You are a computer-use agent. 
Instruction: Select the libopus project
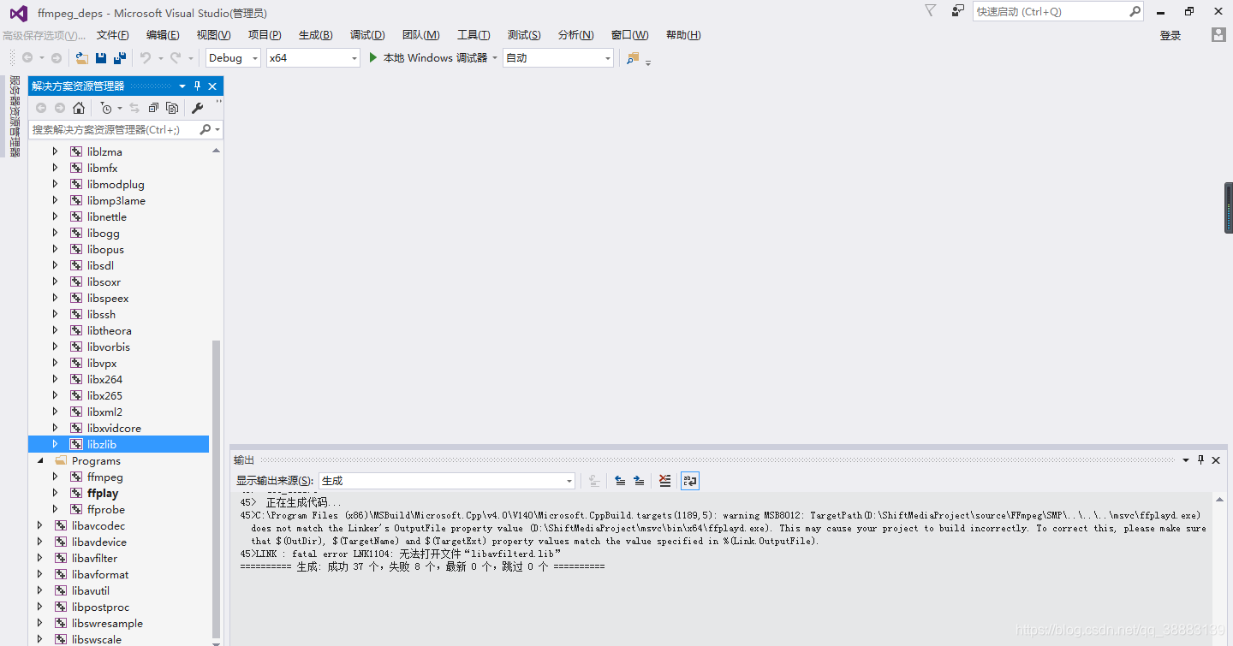[105, 249]
